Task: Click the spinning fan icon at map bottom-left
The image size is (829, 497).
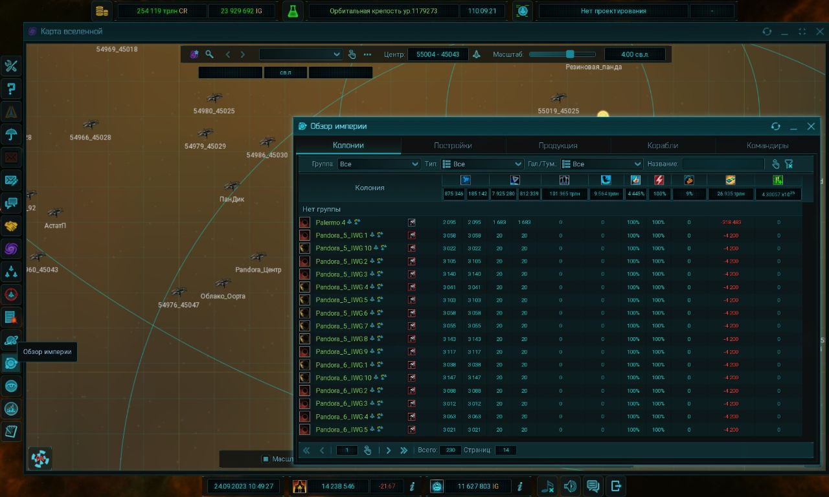Action: (x=41, y=458)
